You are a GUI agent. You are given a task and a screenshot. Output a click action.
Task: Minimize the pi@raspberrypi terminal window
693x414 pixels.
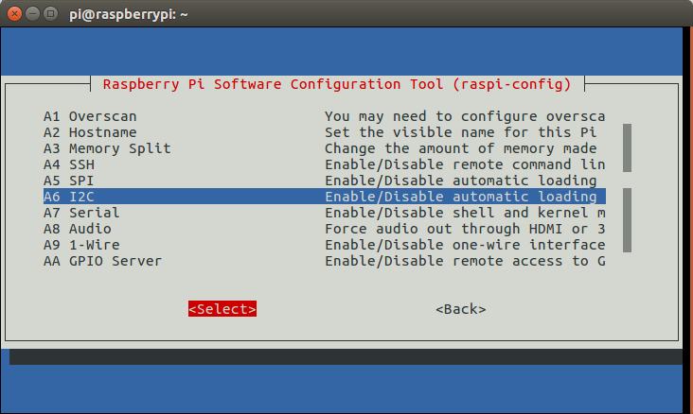[x=33, y=14]
